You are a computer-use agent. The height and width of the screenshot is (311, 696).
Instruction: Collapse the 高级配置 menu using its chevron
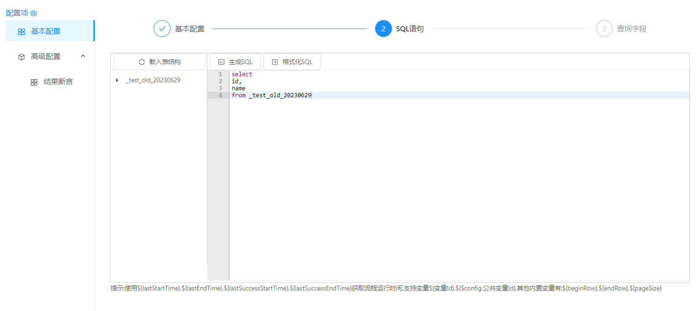point(83,56)
